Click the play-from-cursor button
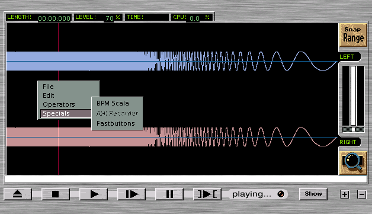This screenshot has height=214, width=372. 132,194
